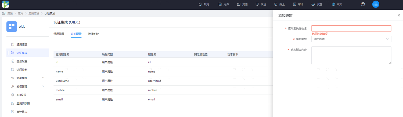Focus the 应用系统属性名 input field
403x117 pixels.
[x=351, y=28]
